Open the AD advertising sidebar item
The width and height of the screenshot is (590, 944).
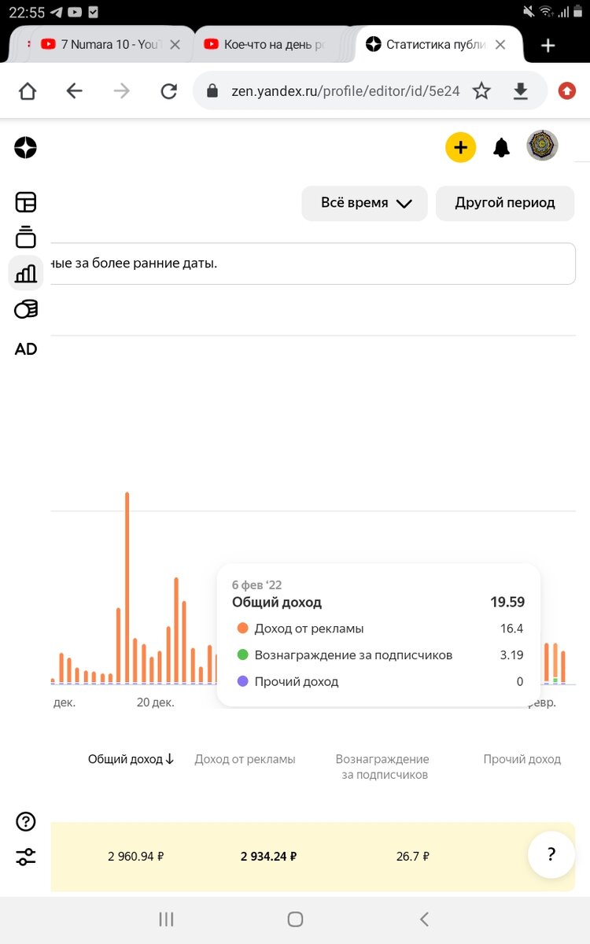point(25,349)
